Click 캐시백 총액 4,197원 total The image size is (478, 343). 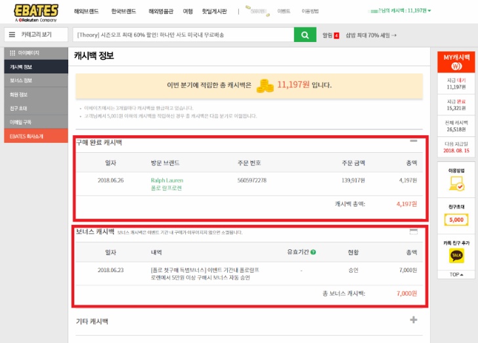click(406, 204)
